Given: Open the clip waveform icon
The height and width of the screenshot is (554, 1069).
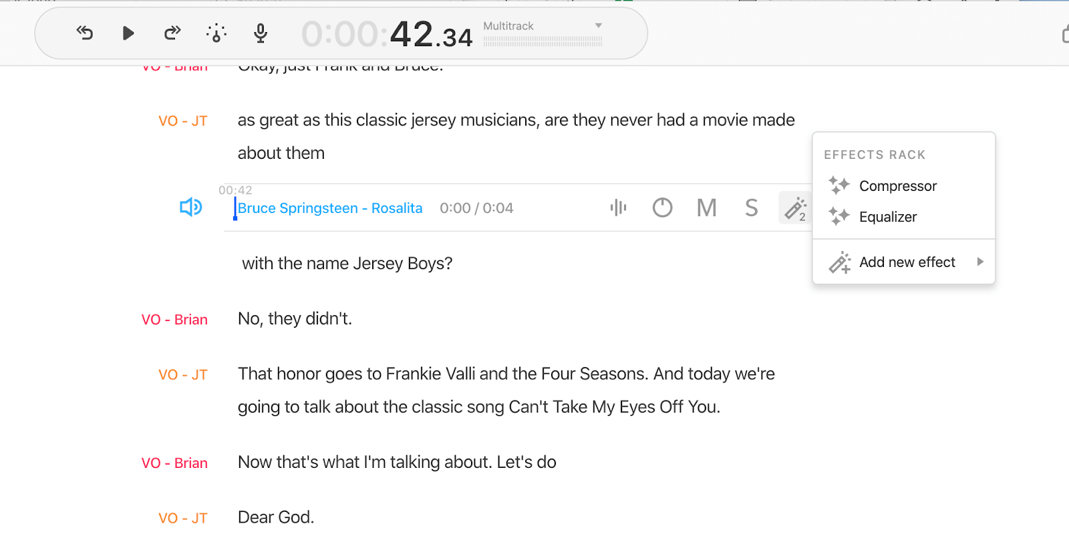Looking at the screenshot, I should 618,208.
